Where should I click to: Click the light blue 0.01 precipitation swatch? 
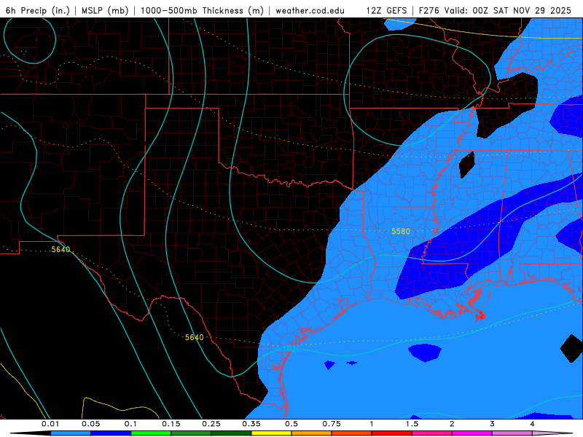(71, 433)
